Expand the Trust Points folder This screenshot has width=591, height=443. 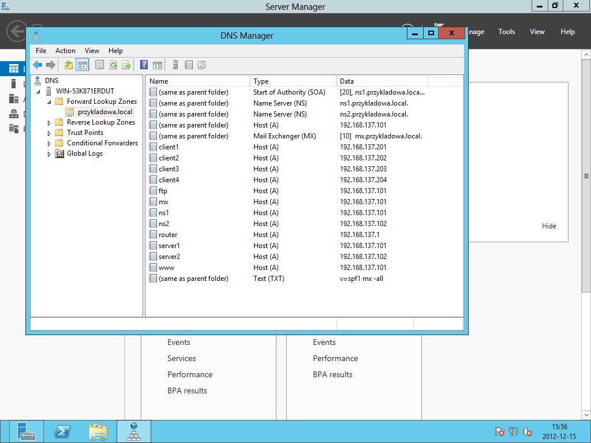click(x=49, y=133)
